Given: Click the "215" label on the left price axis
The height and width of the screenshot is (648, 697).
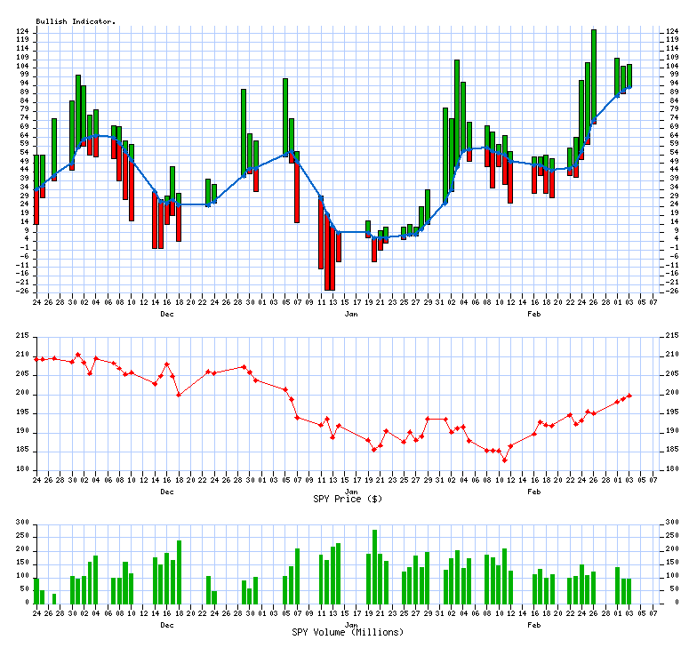Looking at the screenshot, I should [23, 335].
